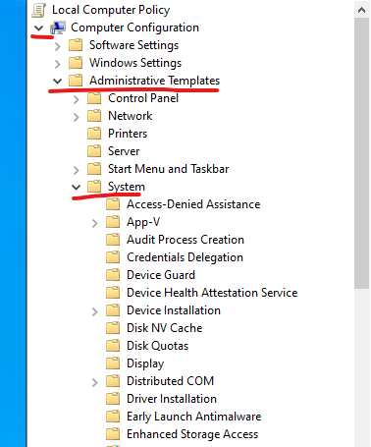Click the Device Health Attestation Service folder icon

click(113, 293)
